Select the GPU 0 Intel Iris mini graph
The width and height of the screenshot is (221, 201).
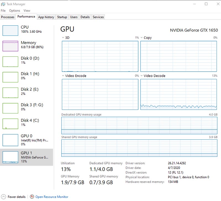(x=10, y=140)
